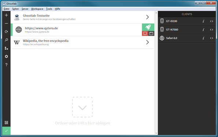The height and width of the screenshot is (137, 218).
Task: Click the plus icon to add a site
Action: tap(6, 15)
